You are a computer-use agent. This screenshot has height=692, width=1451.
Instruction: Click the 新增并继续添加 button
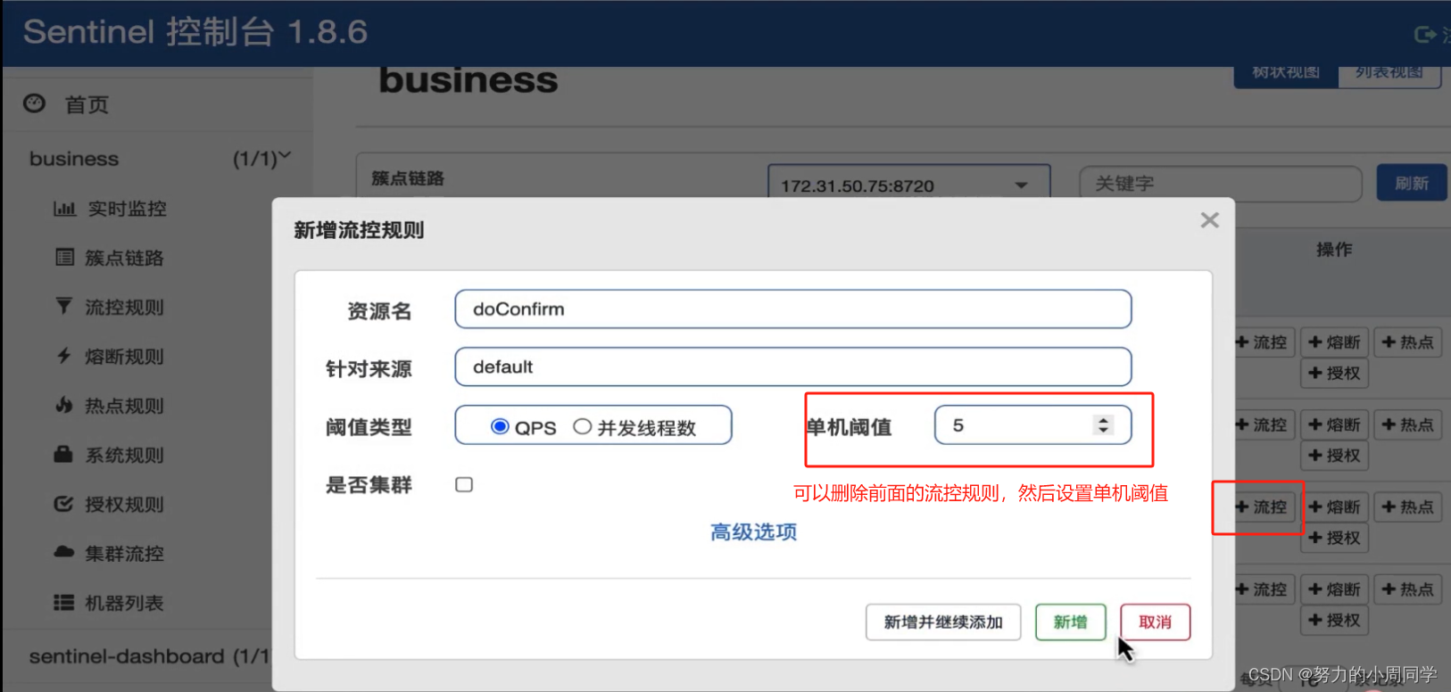[943, 622]
